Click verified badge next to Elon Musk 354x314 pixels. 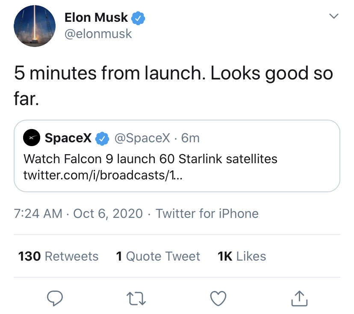139,18
